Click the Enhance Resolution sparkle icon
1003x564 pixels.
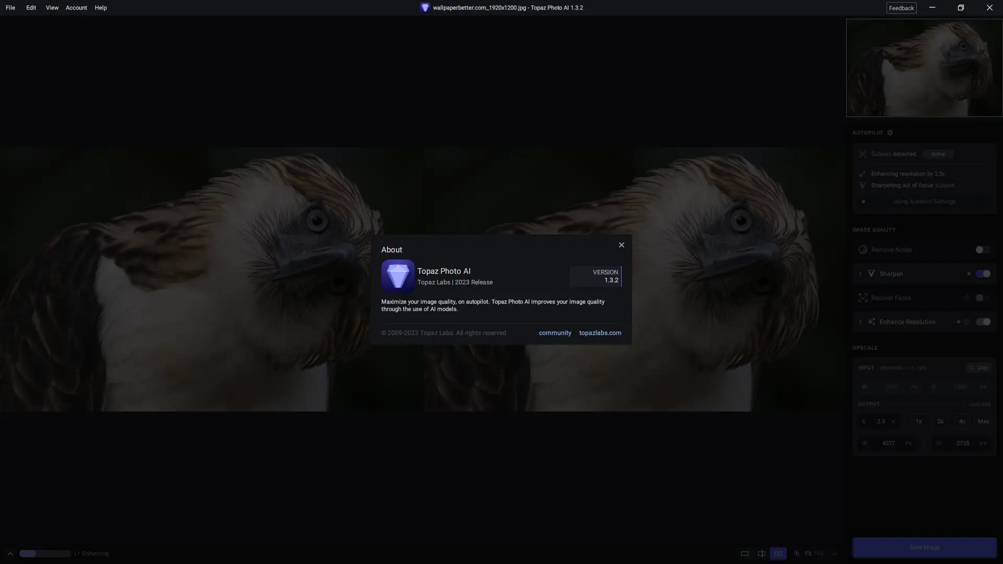[871, 322]
